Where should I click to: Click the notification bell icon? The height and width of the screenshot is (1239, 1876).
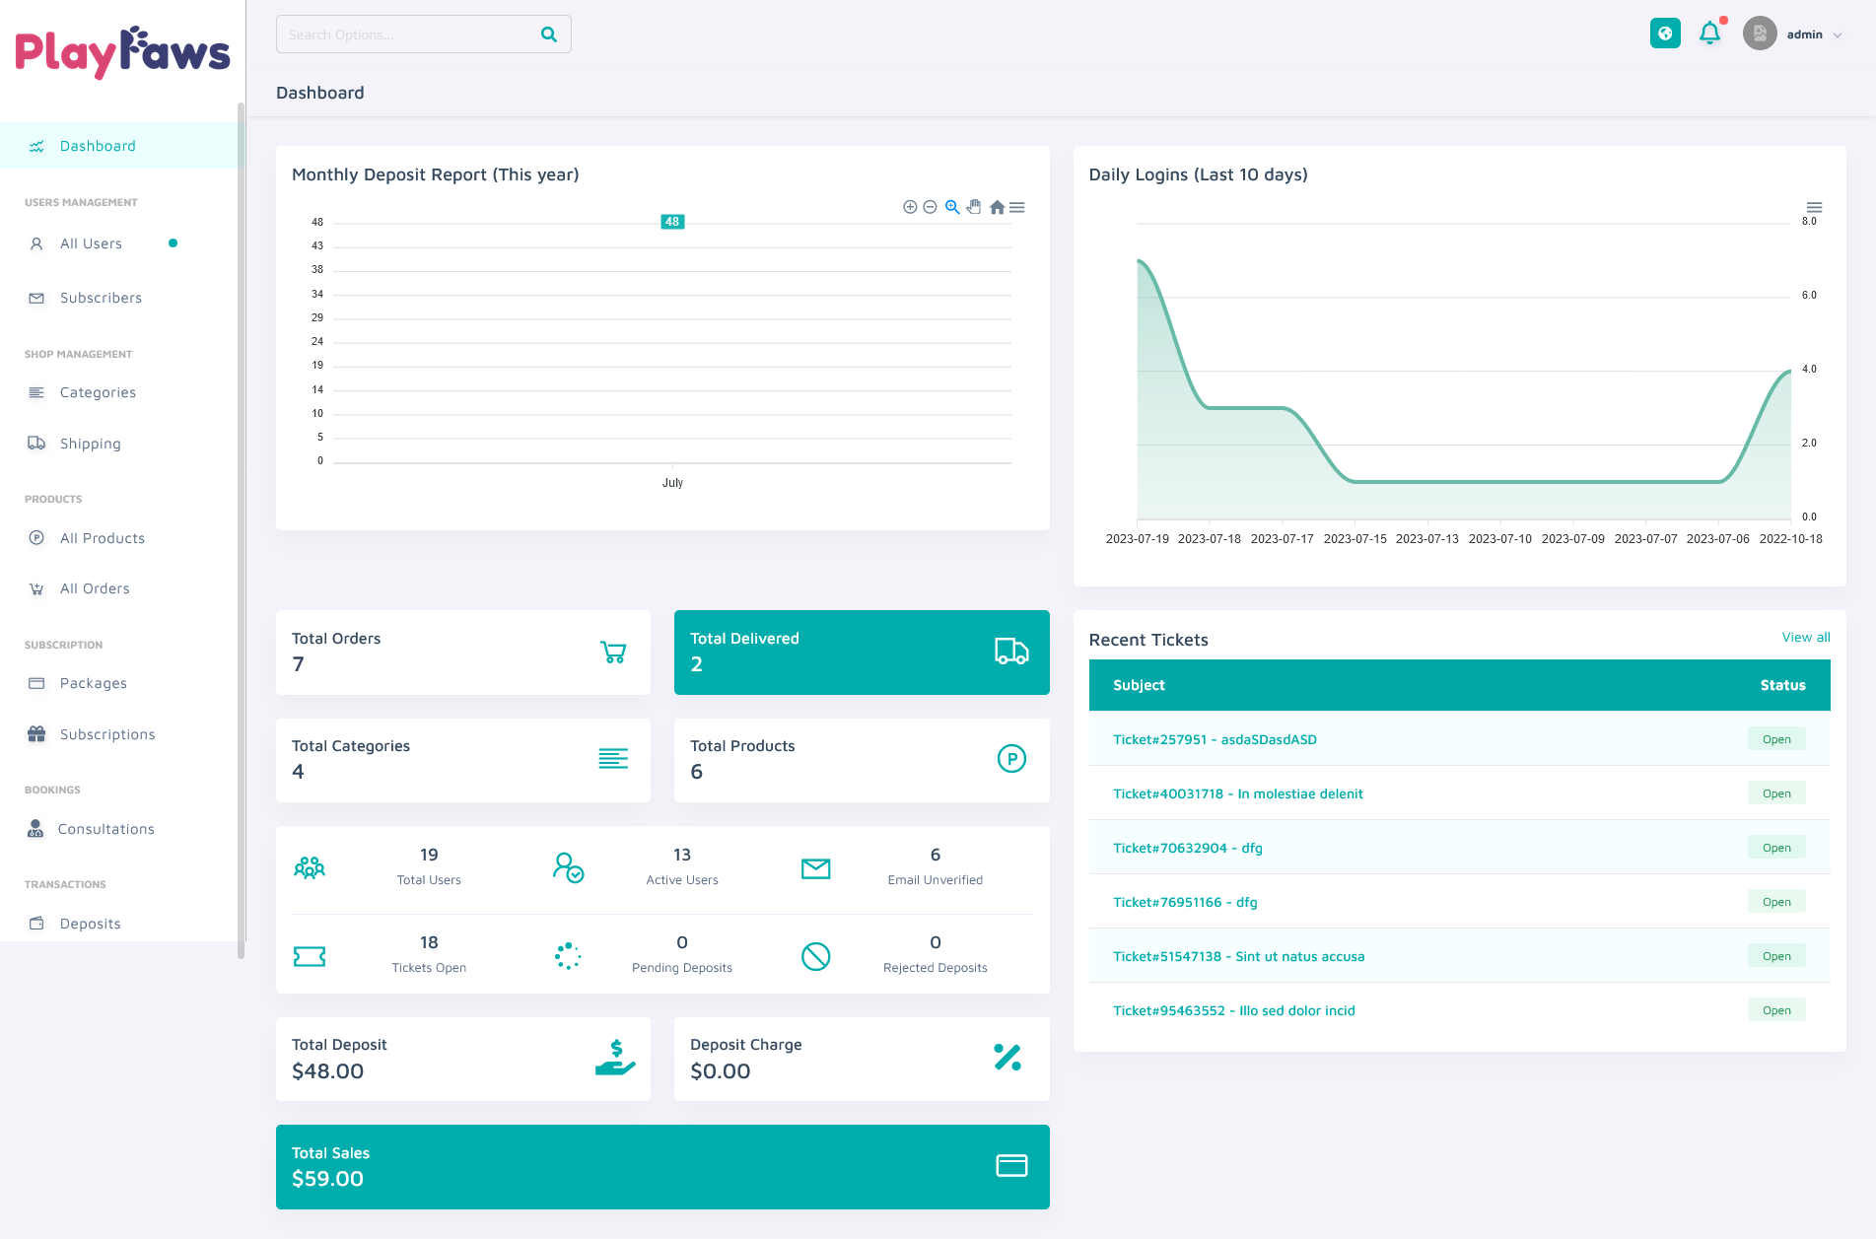pyautogui.click(x=1709, y=34)
